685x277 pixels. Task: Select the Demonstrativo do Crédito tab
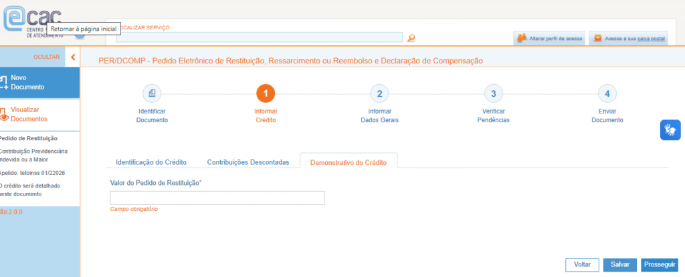click(x=349, y=162)
